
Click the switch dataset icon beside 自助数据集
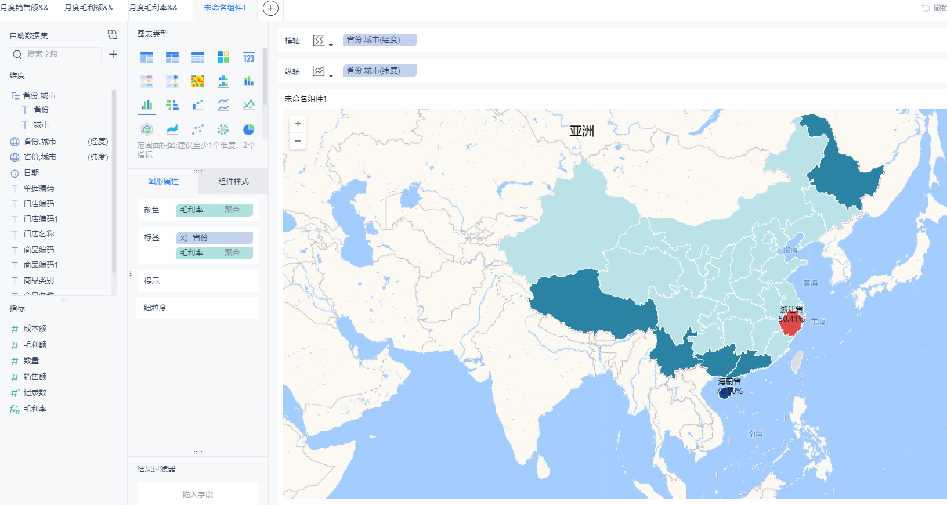[x=113, y=35]
